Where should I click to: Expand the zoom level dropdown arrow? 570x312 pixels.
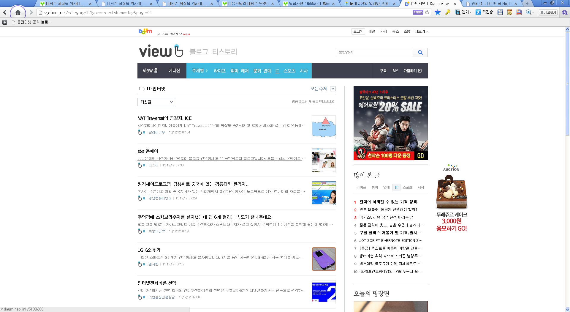coord(533,12)
